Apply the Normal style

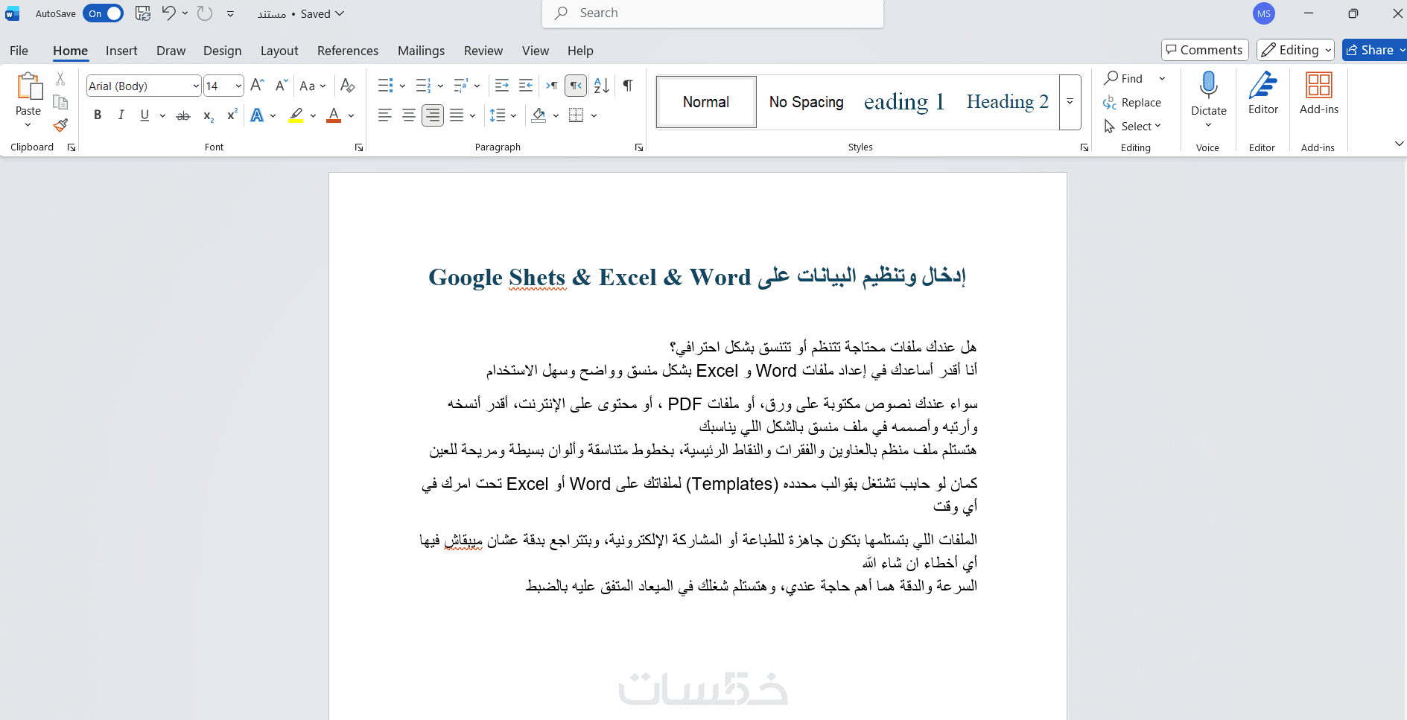click(706, 102)
